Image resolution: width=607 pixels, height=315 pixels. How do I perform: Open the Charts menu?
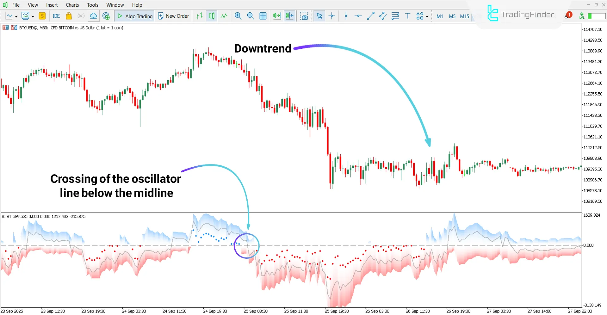tap(72, 5)
